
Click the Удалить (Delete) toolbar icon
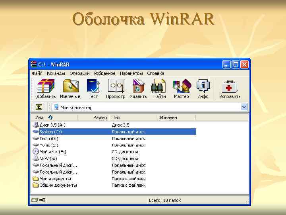(138, 86)
